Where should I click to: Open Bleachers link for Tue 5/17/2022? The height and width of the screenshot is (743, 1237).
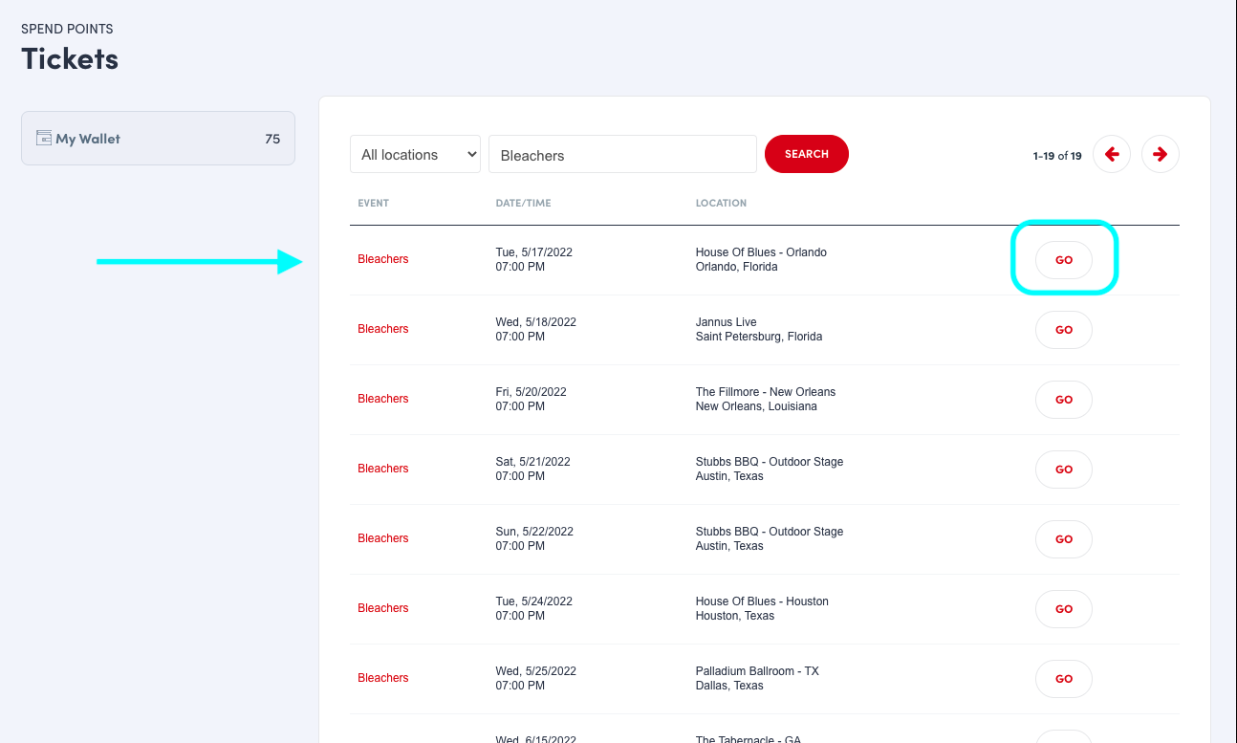(x=382, y=259)
